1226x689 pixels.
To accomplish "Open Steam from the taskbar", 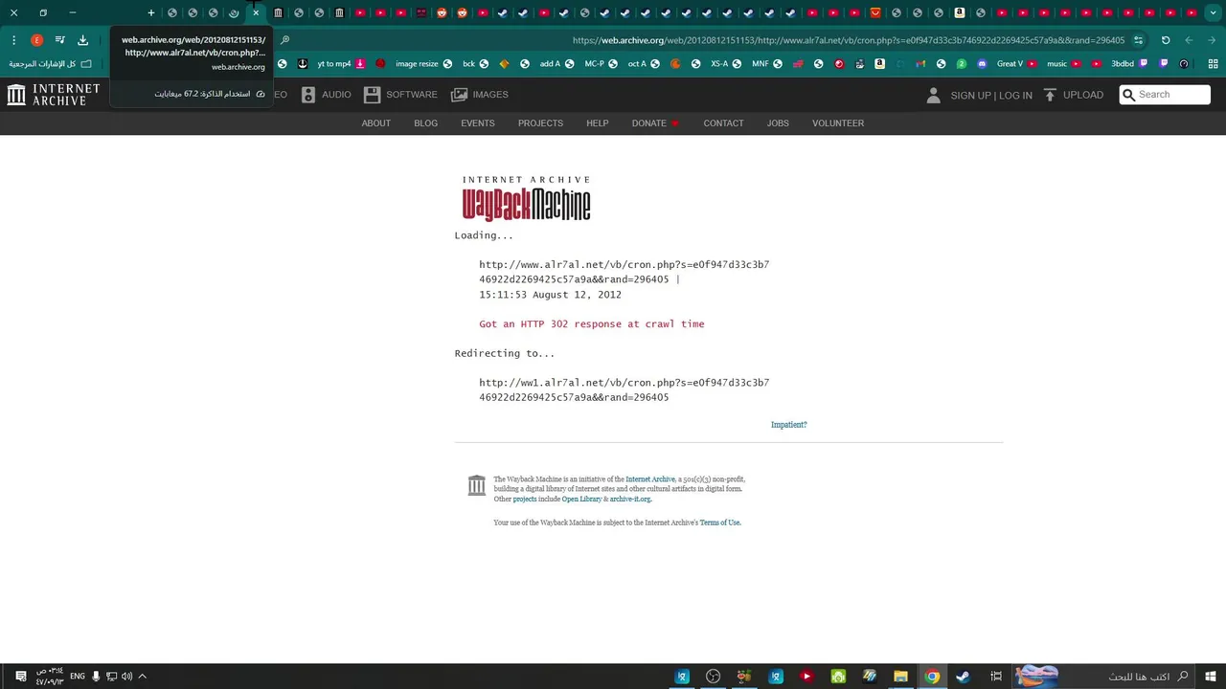I will 963,677.
